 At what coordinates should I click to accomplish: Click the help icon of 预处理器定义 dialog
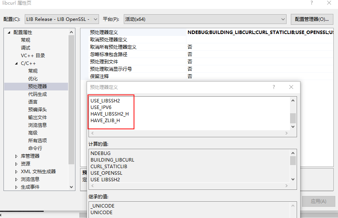pos(274,87)
